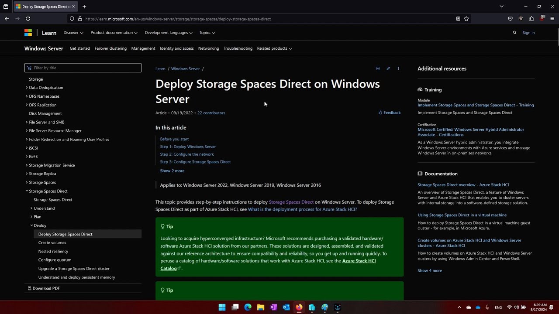This screenshot has width=559, height=314.
Task: Click the shield tracking protection icon
Action: tap(72, 19)
